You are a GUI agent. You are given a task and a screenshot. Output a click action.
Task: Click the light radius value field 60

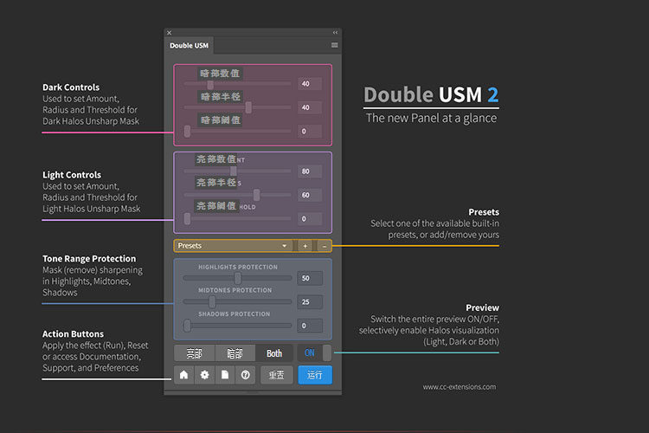point(310,195)
